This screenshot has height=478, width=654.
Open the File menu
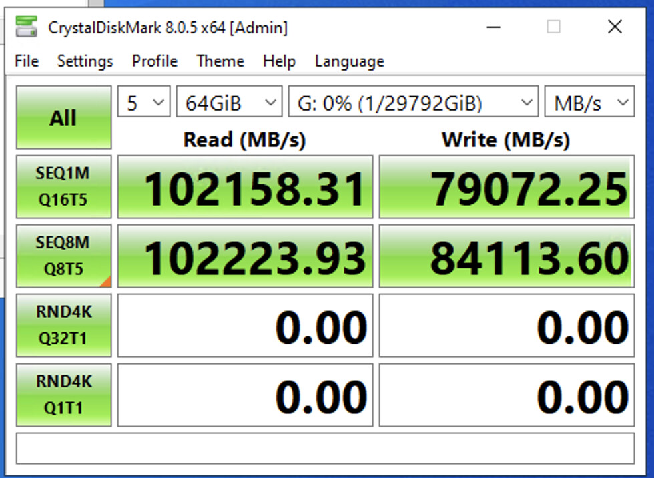27,61
